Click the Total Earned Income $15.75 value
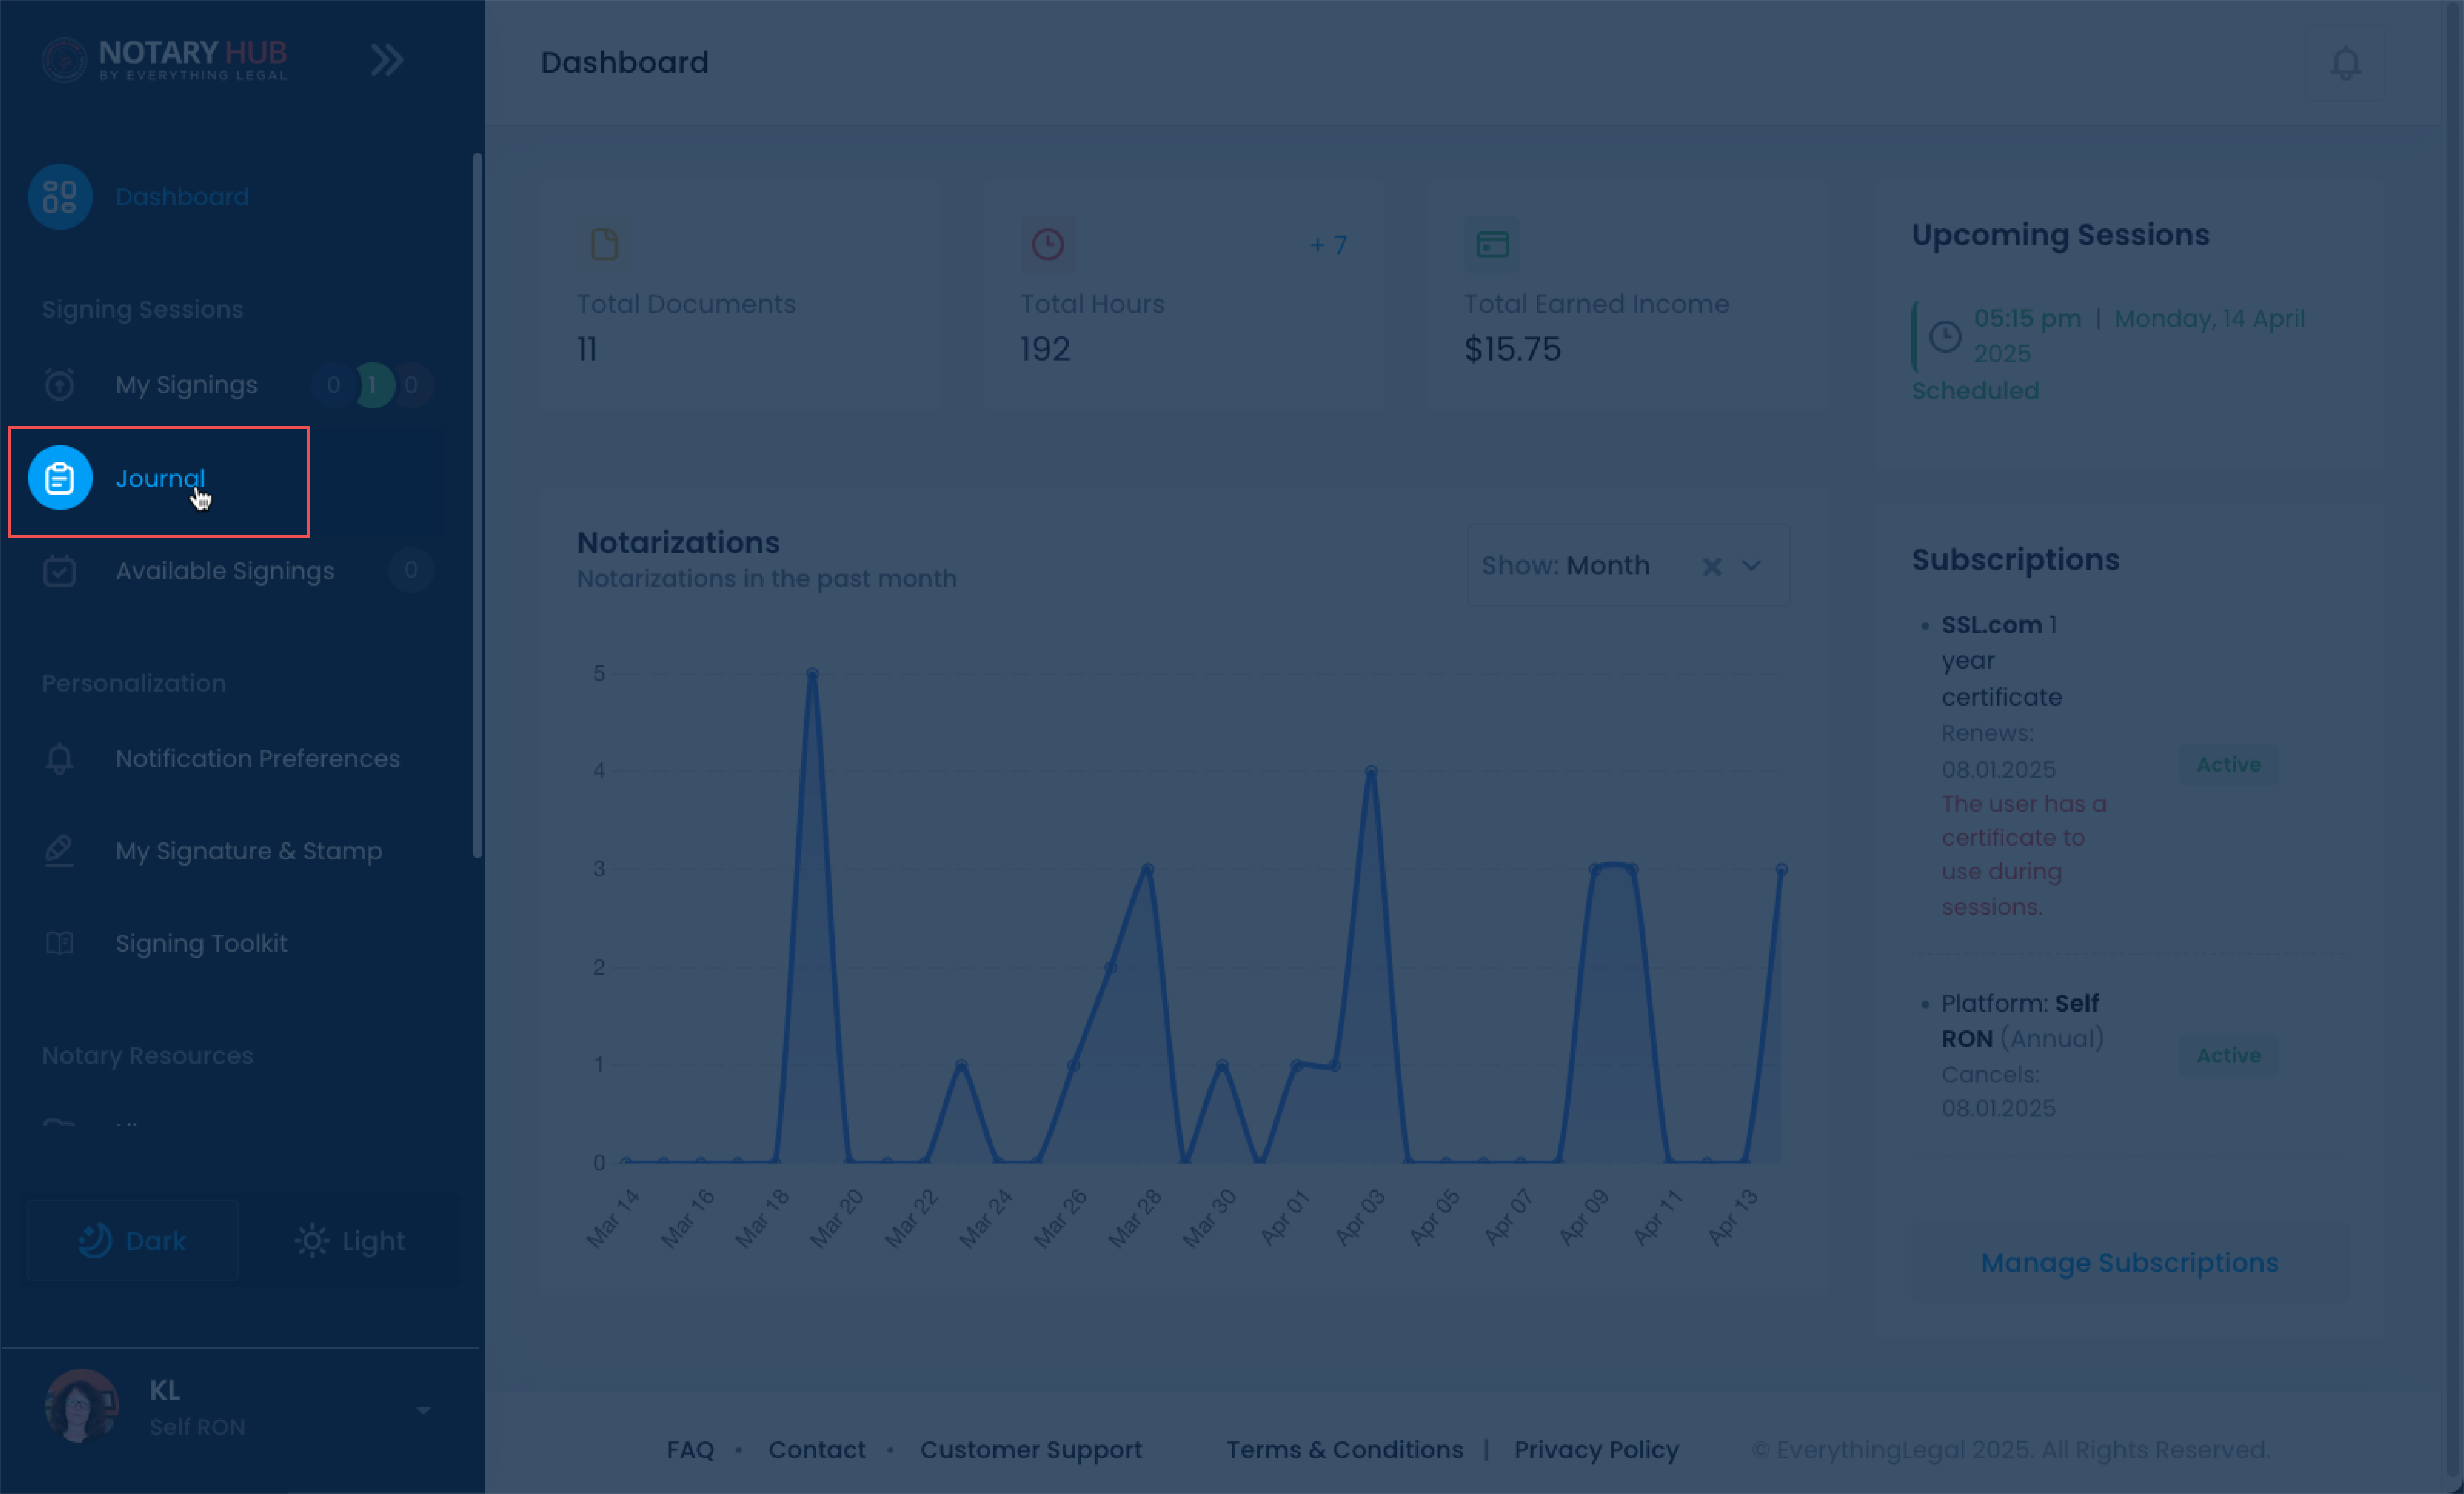2464x1494 pixels. (1512, 349)
